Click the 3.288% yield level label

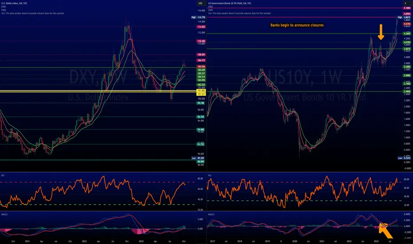[x=407, y=67]
